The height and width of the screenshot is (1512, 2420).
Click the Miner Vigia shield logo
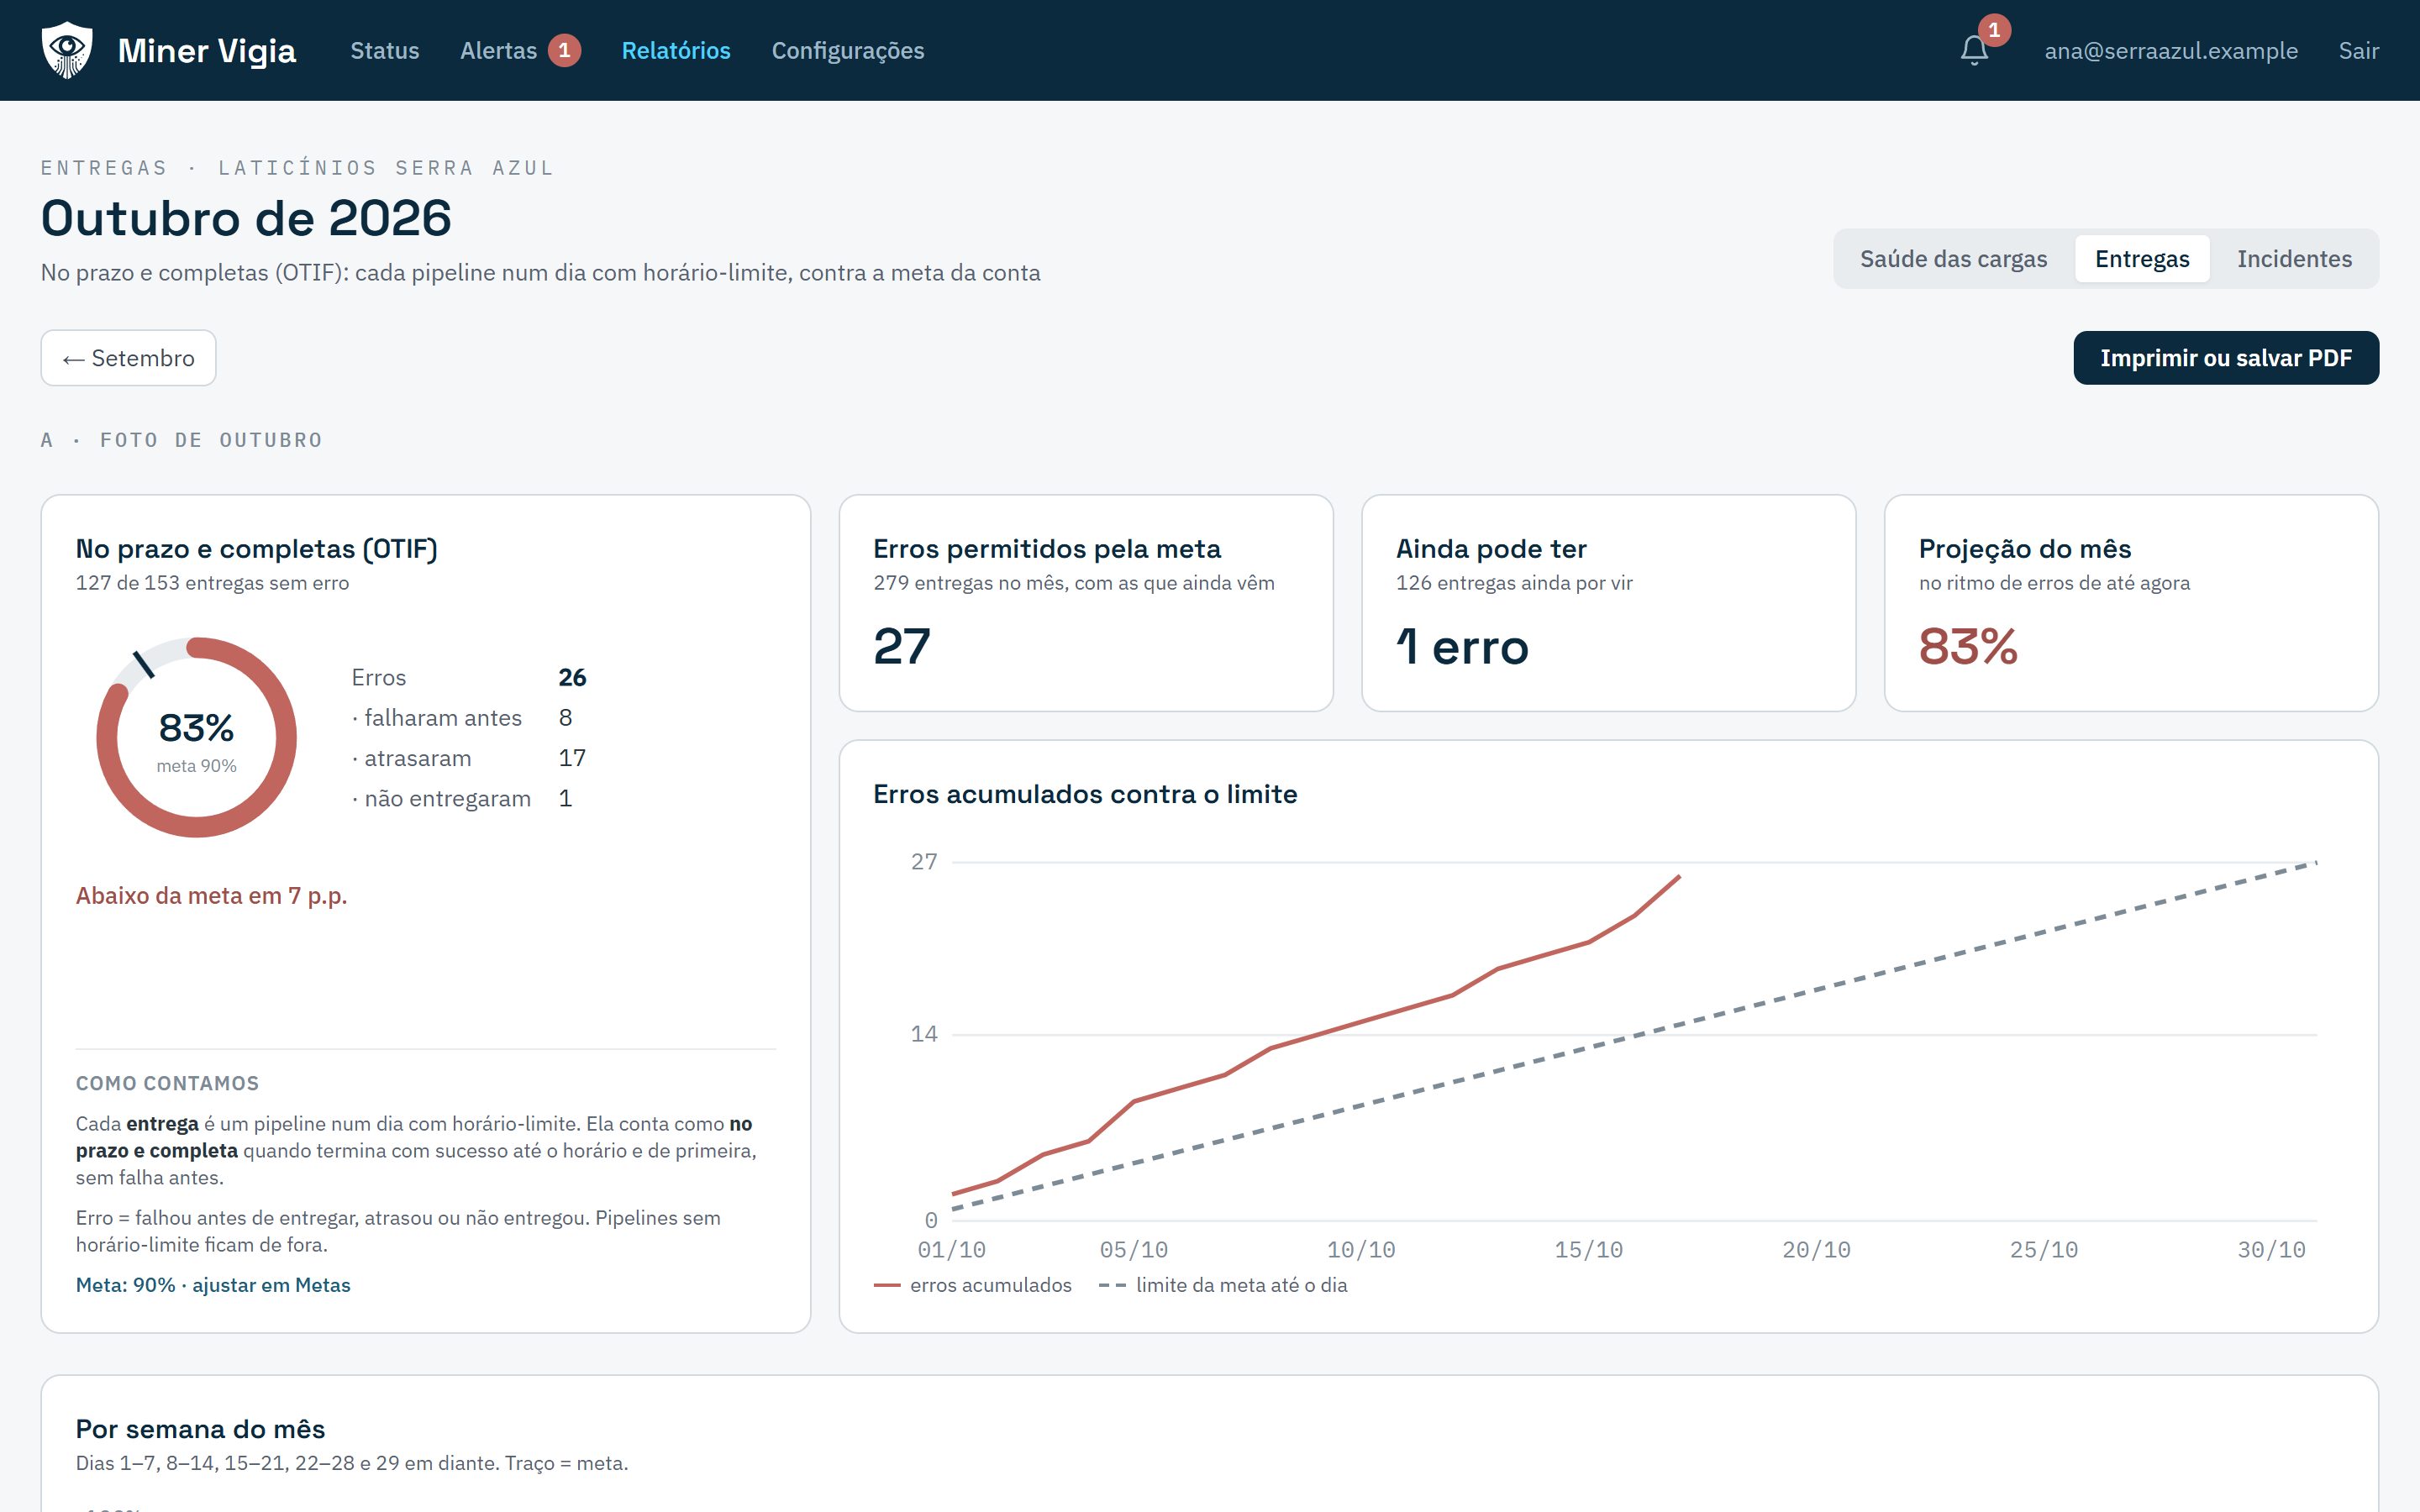pos(67,50)
